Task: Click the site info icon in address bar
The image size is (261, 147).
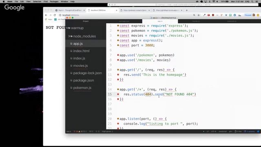Action: point(60,15)
